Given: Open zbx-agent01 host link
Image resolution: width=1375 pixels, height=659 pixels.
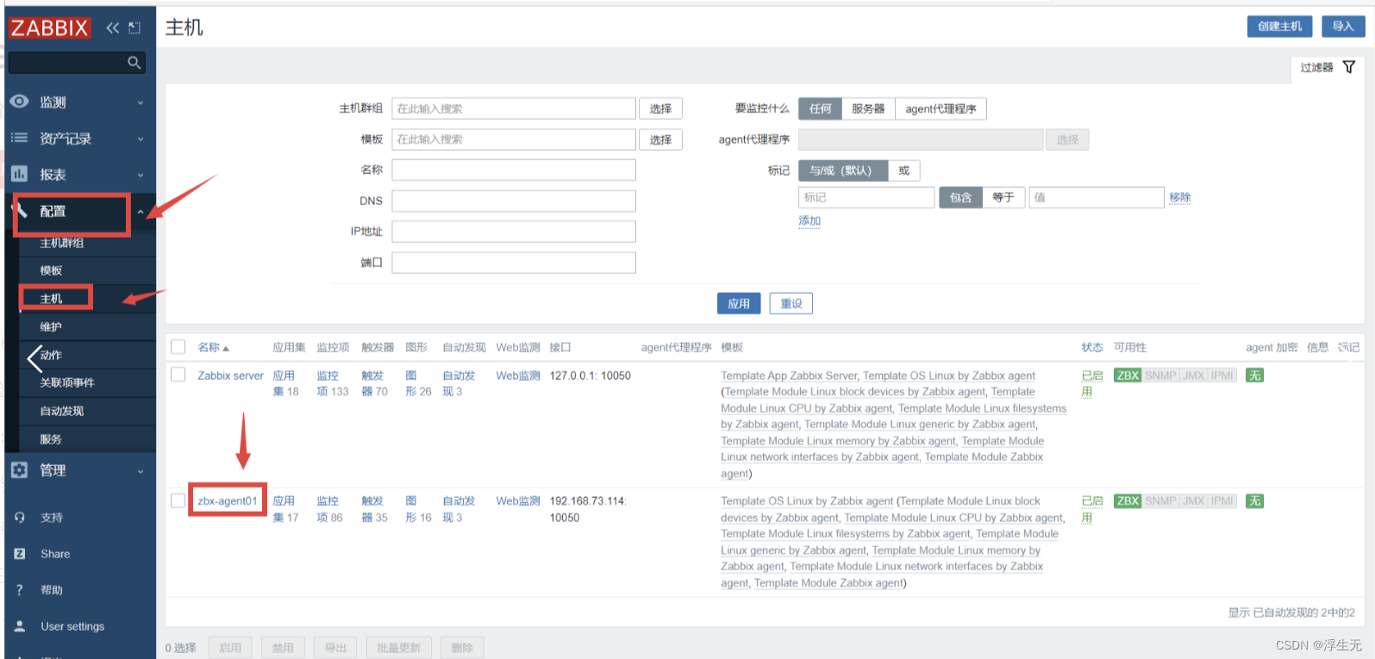Looking at the screenshot, I should 228,501.
